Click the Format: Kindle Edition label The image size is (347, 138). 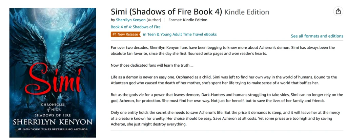(188, 20)
